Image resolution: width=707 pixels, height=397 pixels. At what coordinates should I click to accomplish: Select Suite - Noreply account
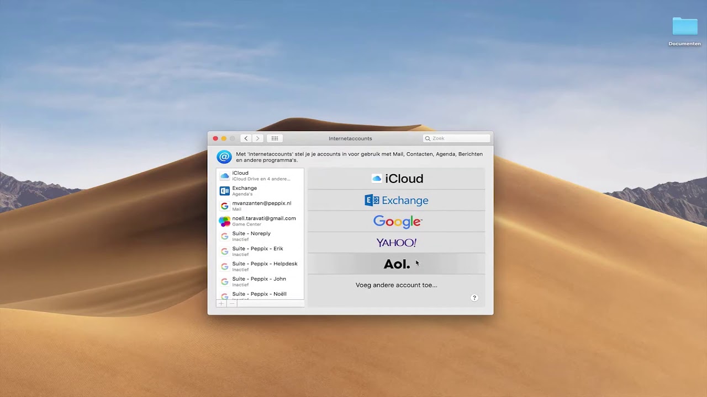click(x=260, y=236)
